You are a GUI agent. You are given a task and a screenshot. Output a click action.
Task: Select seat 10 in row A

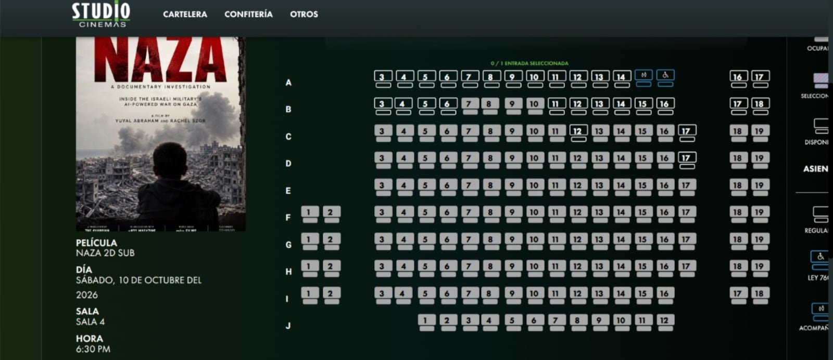[x=535, y=79]
